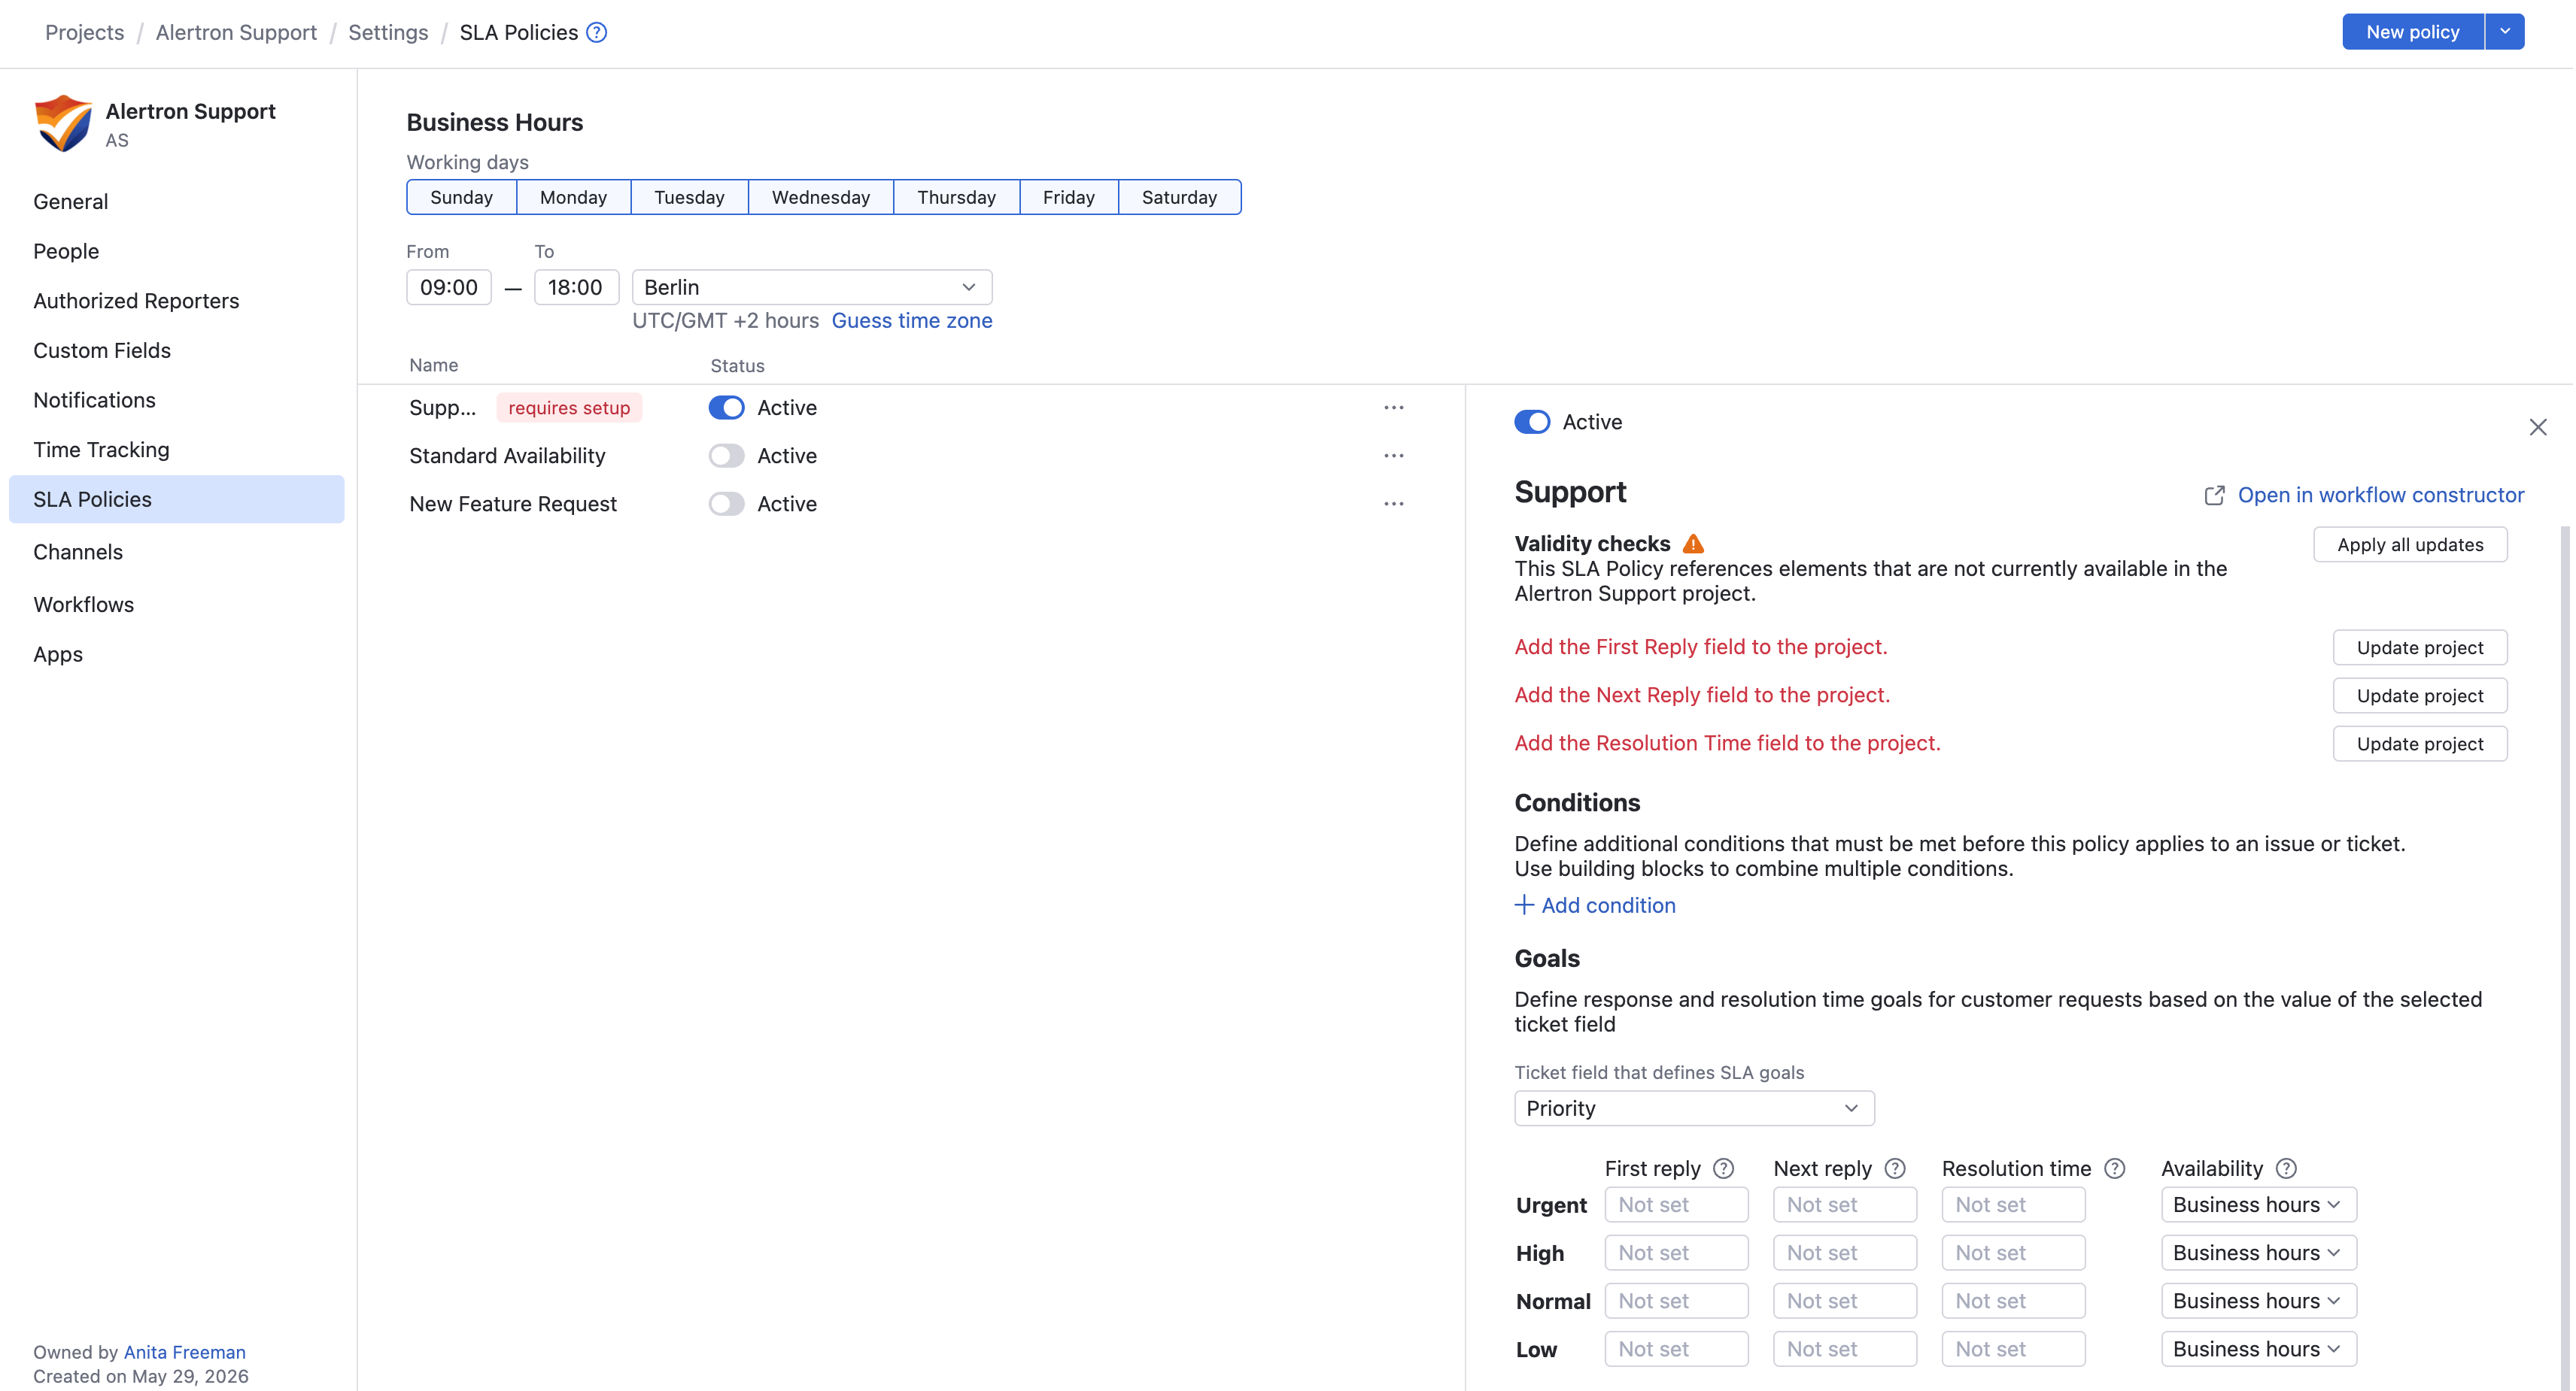Open Availability dropdown for Normal row

tap(2258, 1300)
